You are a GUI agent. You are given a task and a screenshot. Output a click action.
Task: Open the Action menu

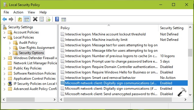click(x=18, y=12)
